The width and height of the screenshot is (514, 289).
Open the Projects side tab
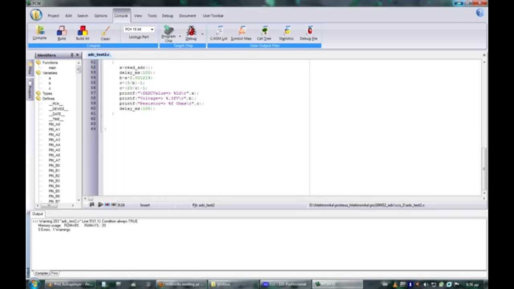(x=30, y=89)
